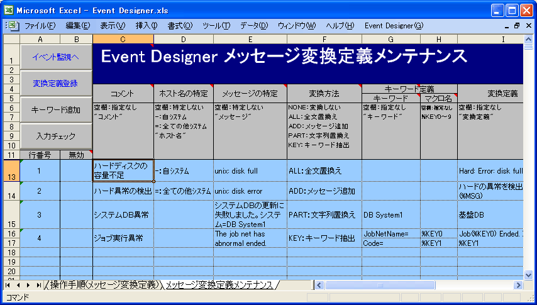
Task: Click the previous sheet navigation arrow
Action: click(x=18, y=285)
